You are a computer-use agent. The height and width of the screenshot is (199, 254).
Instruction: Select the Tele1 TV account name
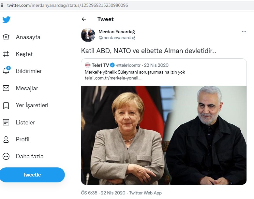click(100, 65)
